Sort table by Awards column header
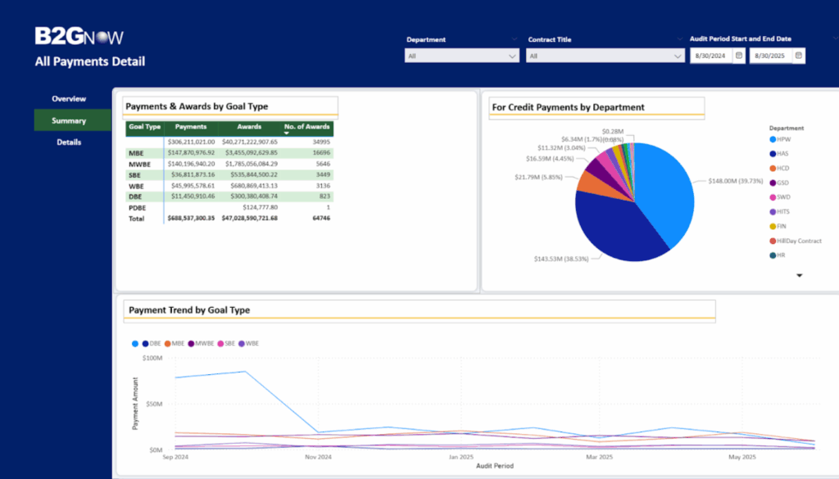This screenshot has height=479, width=839. click(x=249, y=127)
